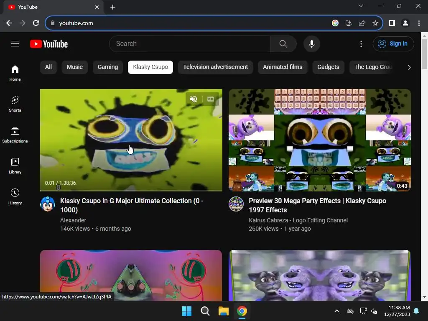This screenshot has height=321, width=428.
Task: Toggle the Chrome side panel
Action: [392, 23]
